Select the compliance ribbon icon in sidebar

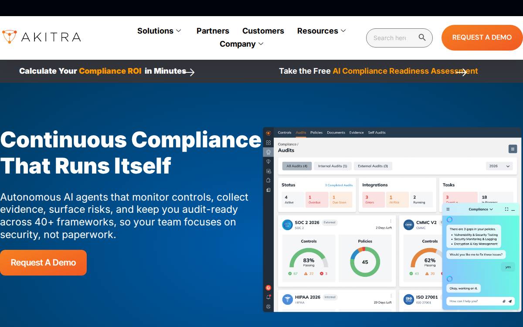click(x=268, y=152)
